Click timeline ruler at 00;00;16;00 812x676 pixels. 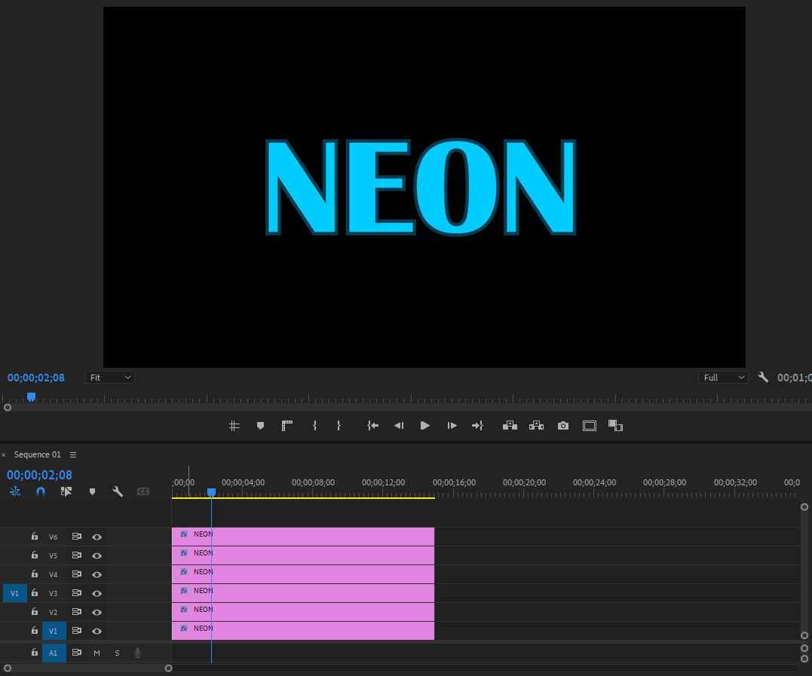pyautogui.click(x=454, y=482)
